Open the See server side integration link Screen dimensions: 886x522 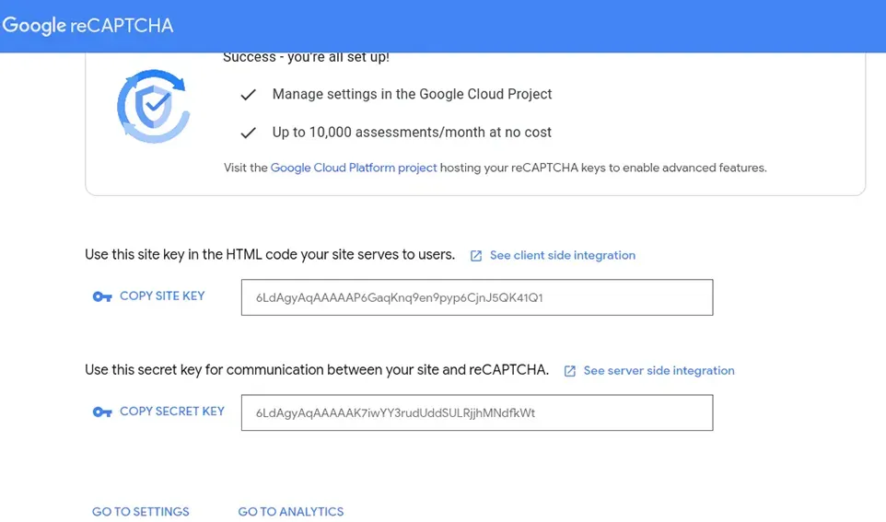pos(659,371)
